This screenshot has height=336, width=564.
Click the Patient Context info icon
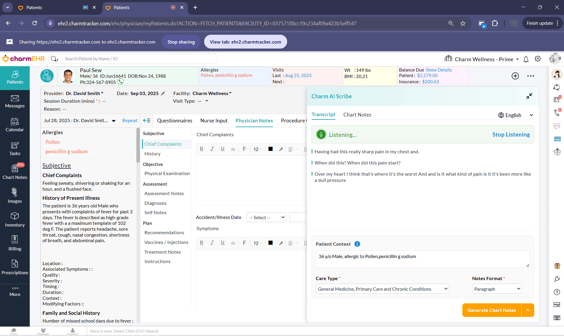pos(357,244)
